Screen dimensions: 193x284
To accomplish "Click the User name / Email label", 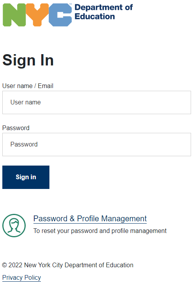I will click(x=28, y=86).
